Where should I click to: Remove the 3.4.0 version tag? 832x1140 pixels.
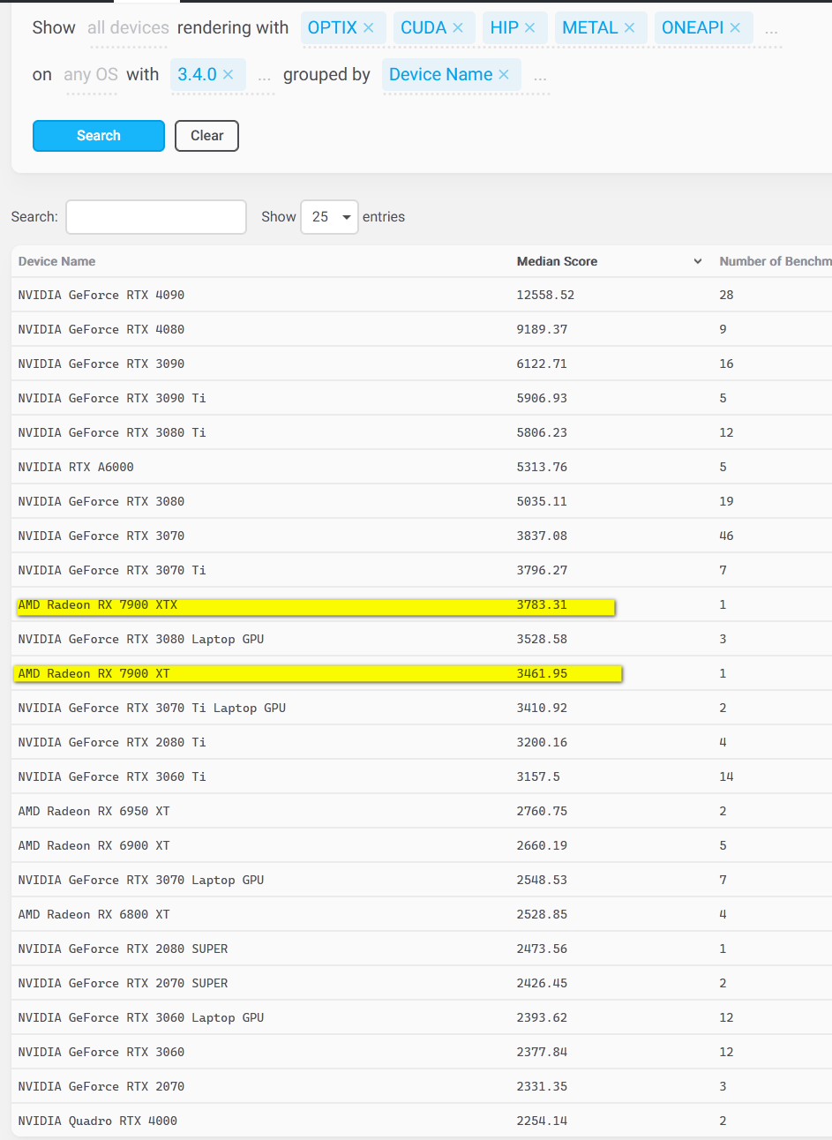pos(229,75)
